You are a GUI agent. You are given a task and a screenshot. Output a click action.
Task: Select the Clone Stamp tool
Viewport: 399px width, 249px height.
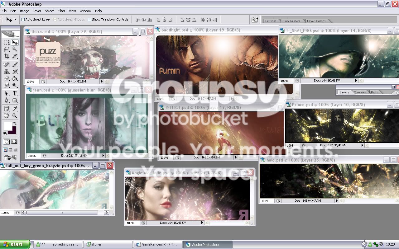pyautogui.click(x=7, y=71)
